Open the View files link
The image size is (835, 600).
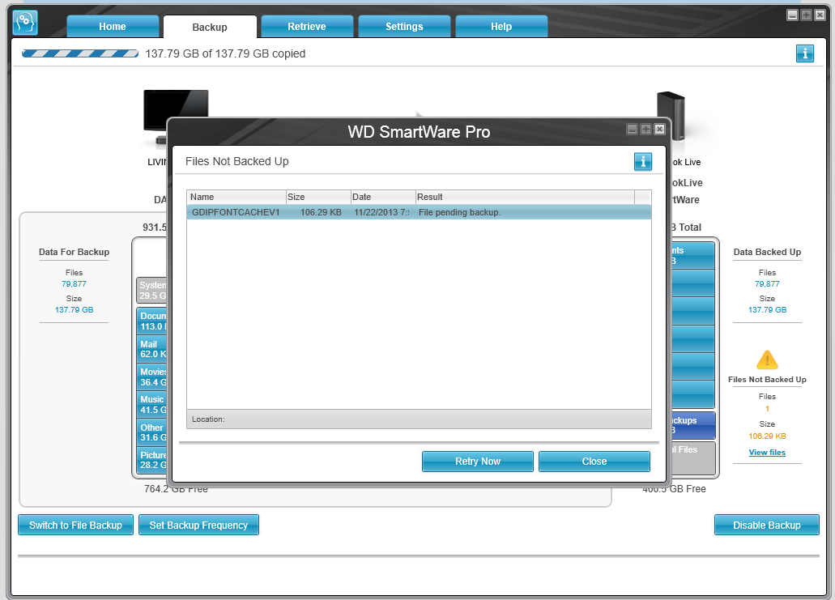pyautogui.click(x=767, y=453)
